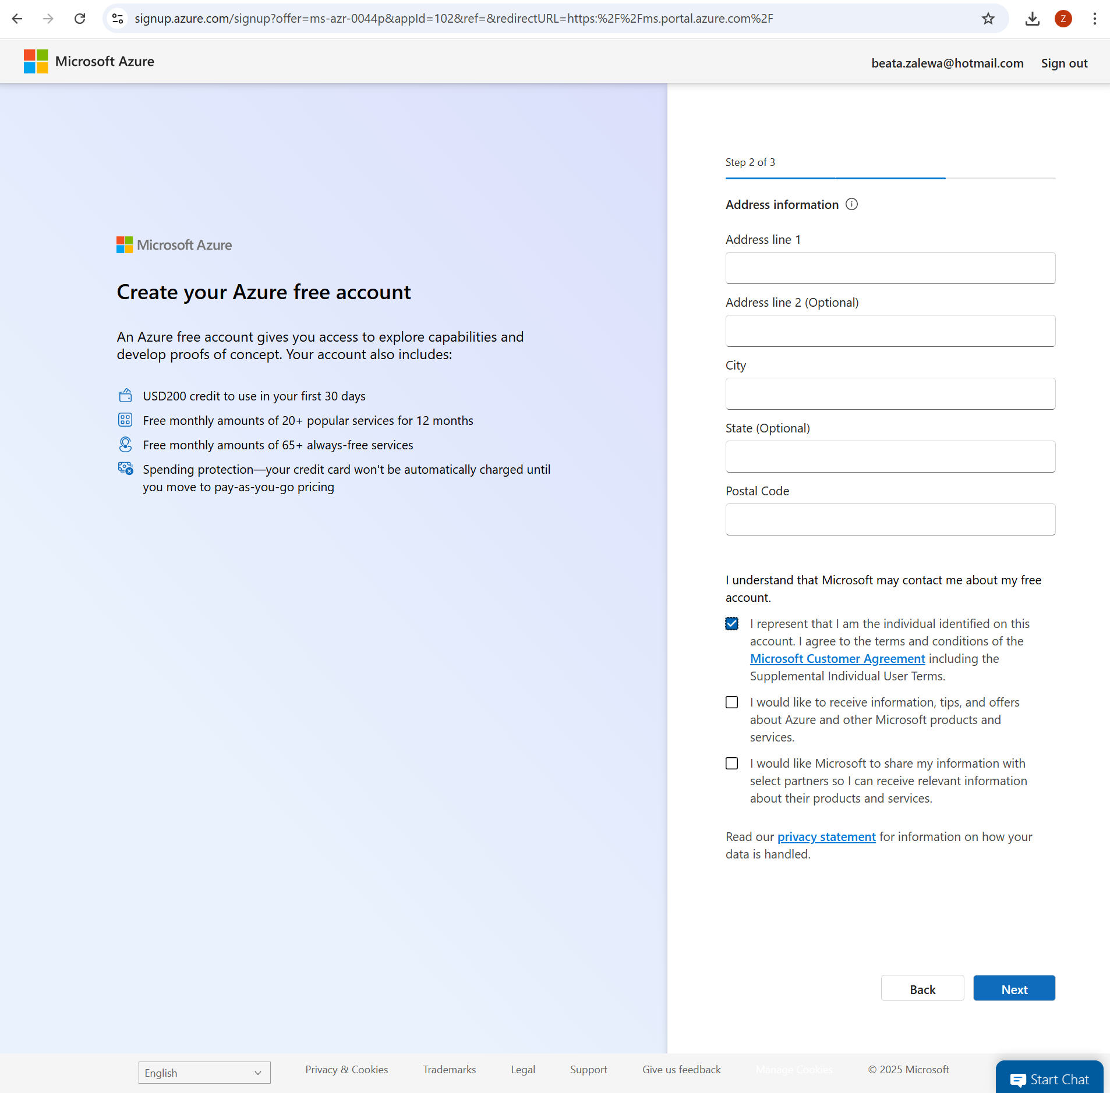The width and height of the screenshot is (1110, 1093).
Task: Click the Address line 1 field
Action: tap(890, 268)
